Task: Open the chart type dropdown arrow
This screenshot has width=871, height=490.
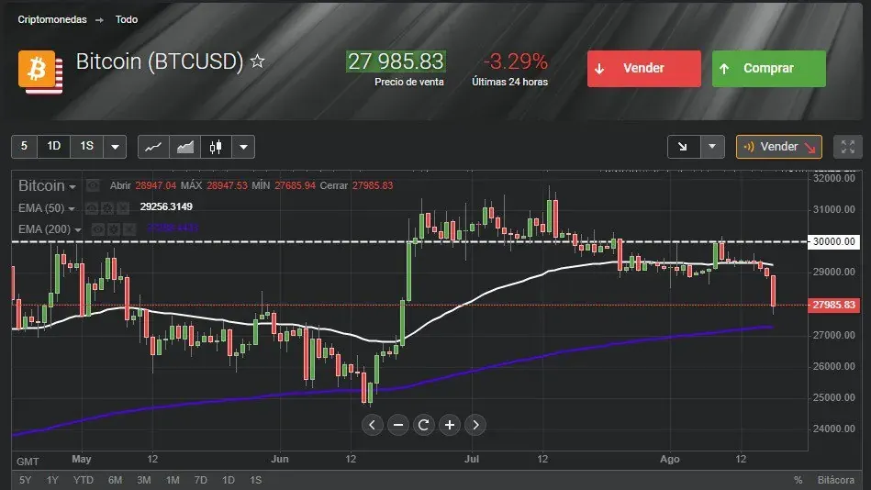Action: point(243,147)
